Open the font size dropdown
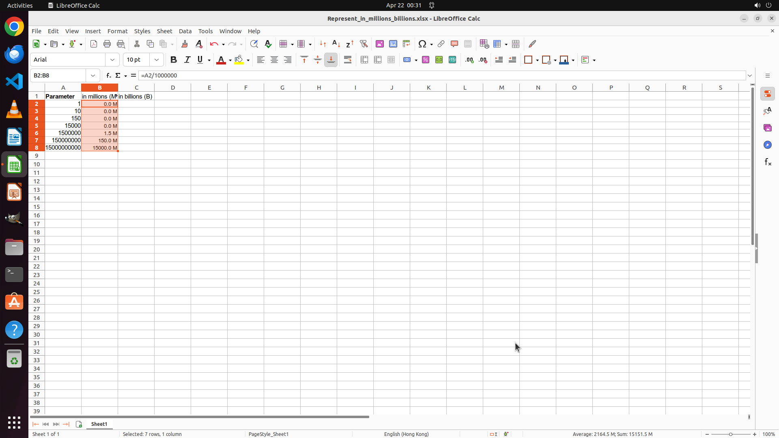 click(157, 60)
